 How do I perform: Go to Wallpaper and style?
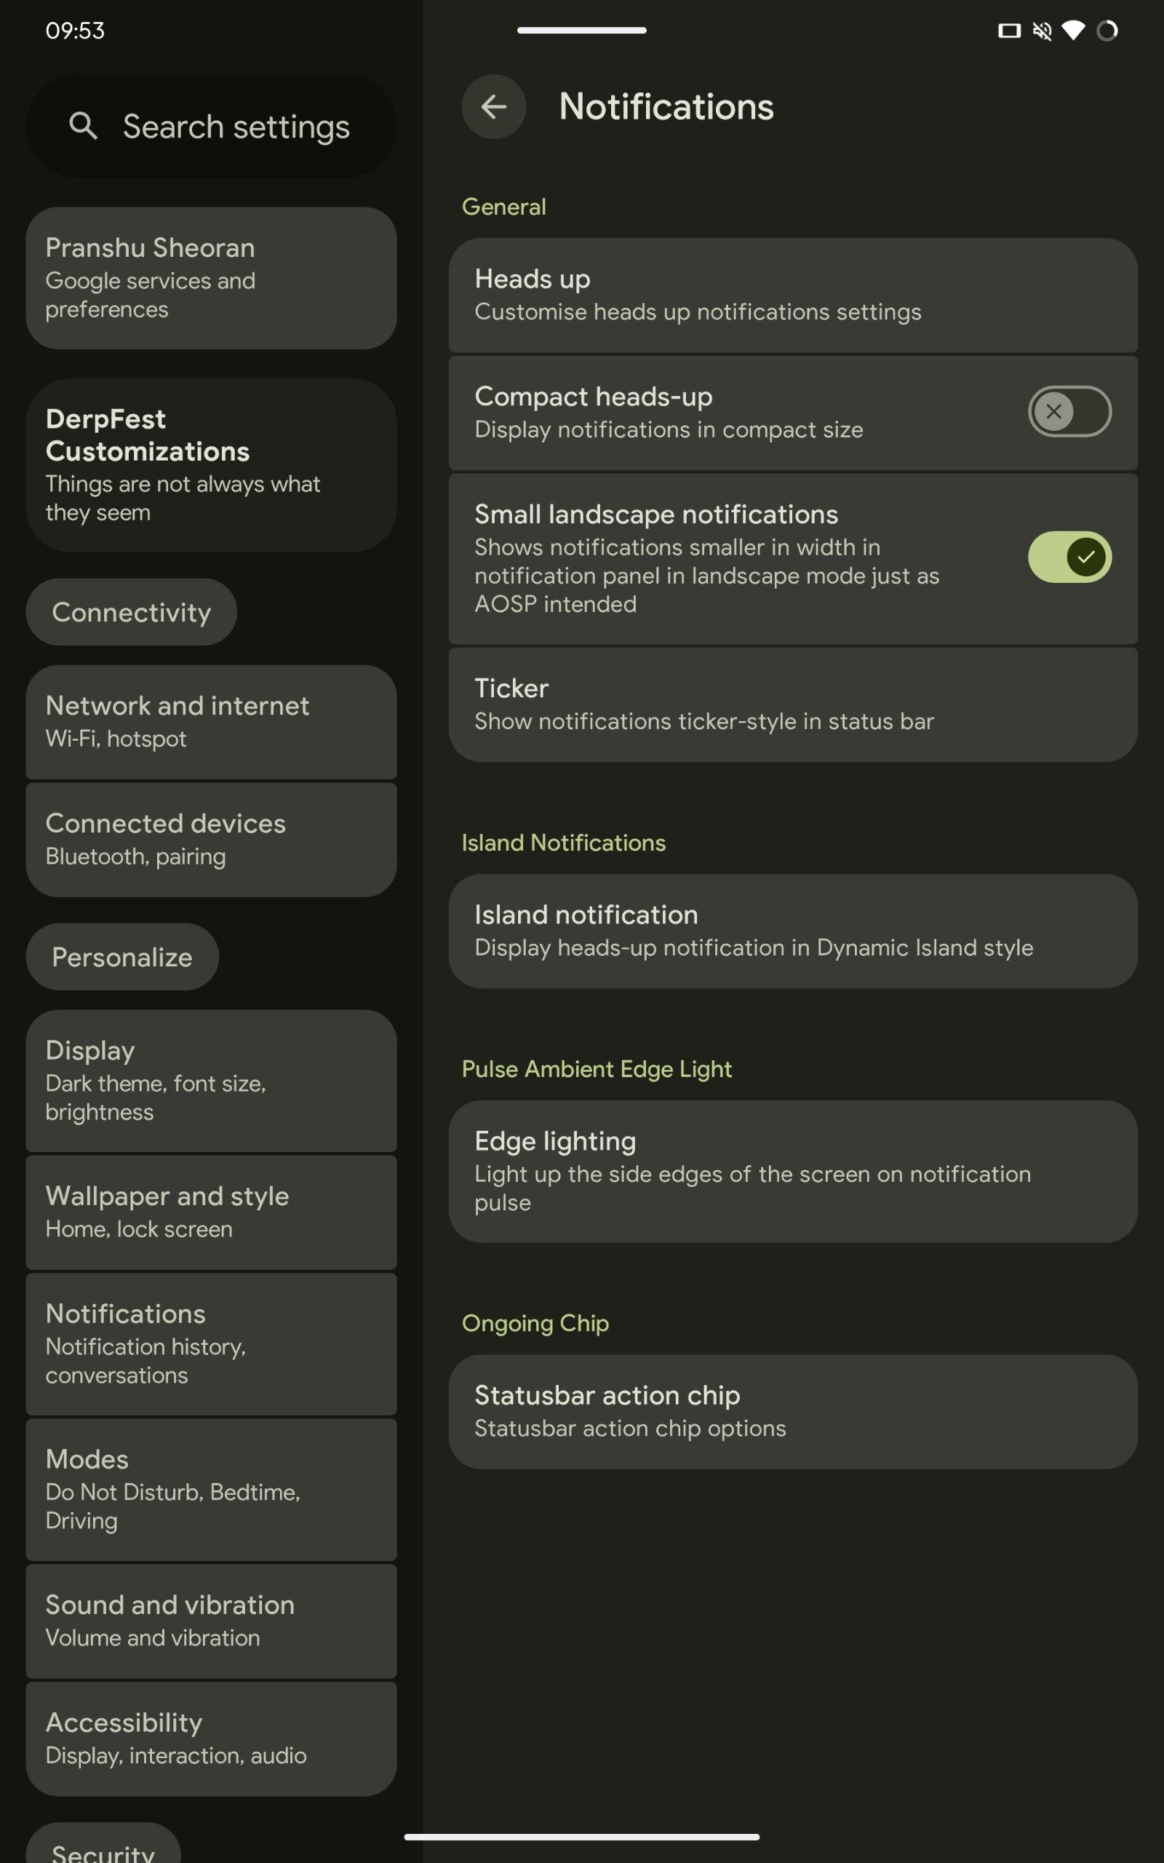pos(211,1212)
